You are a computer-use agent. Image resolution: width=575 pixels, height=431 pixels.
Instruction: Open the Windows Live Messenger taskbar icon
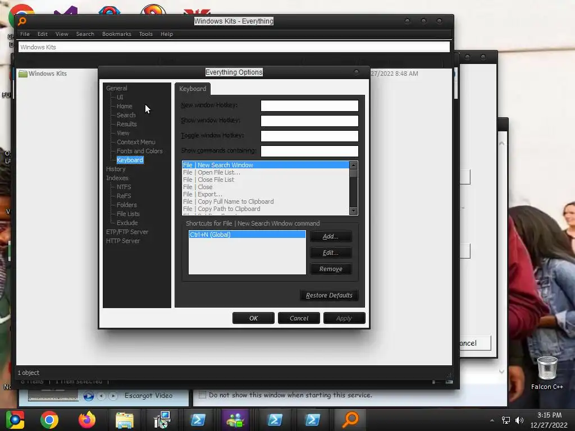[235, 420]
